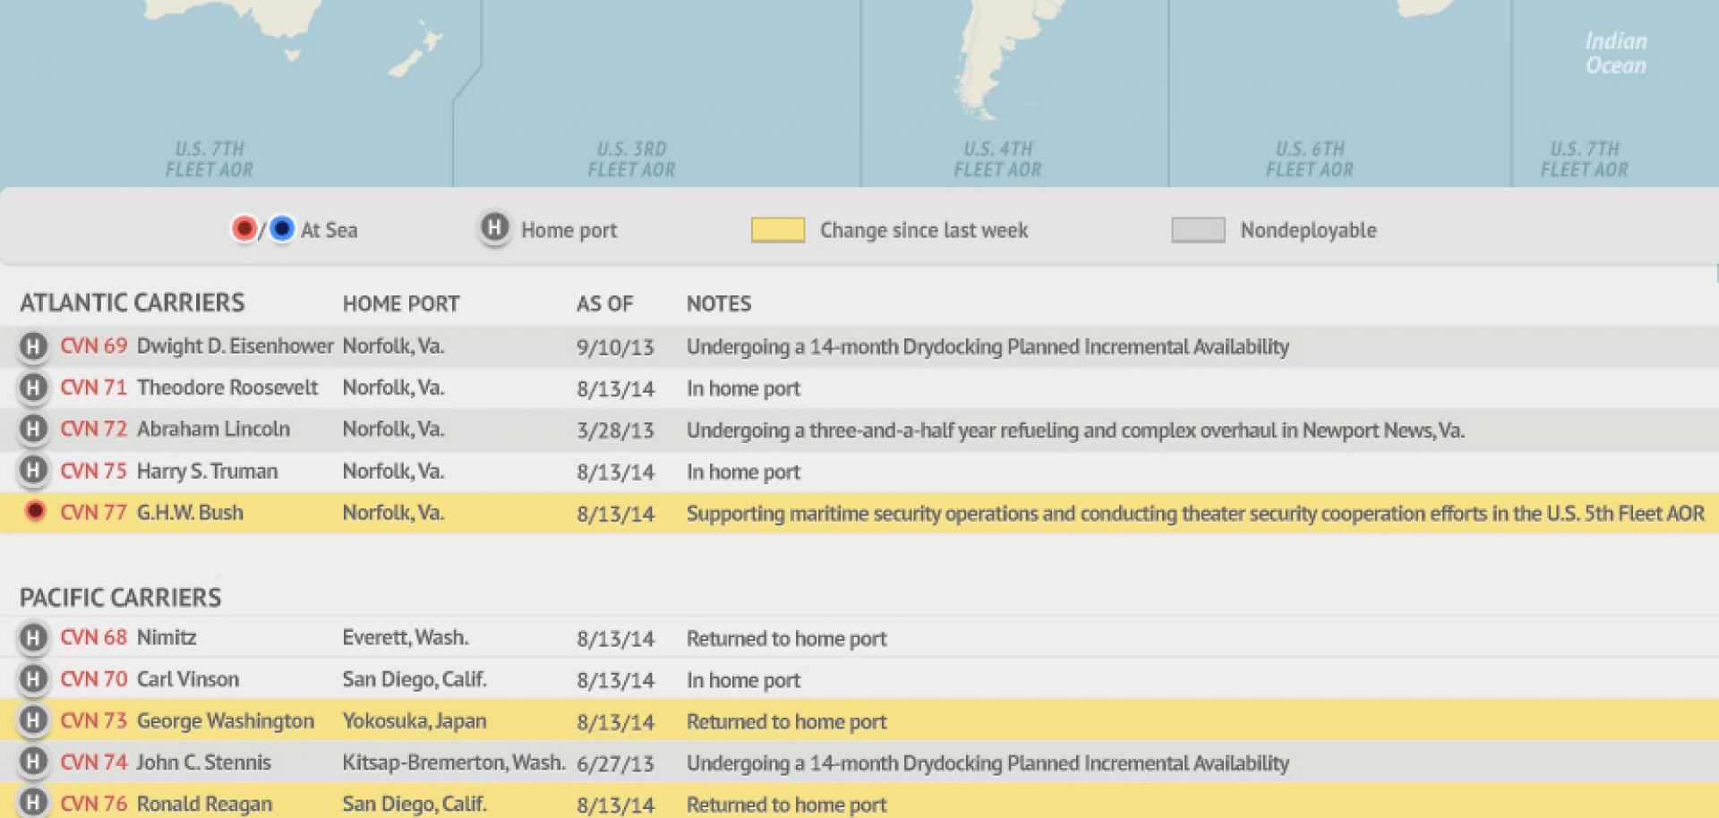Select CVN 77 hull number
The width and height of the screenshot is (1719, 818).
click(94, 513)
